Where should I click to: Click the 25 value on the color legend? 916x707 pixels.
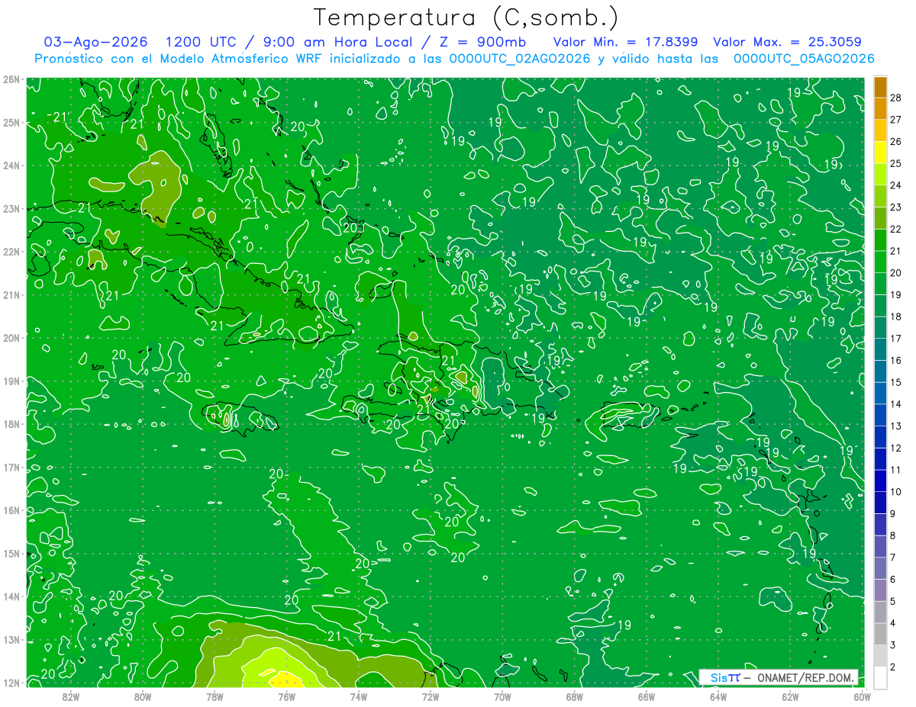pyautogui.click(x=895, y=162)
